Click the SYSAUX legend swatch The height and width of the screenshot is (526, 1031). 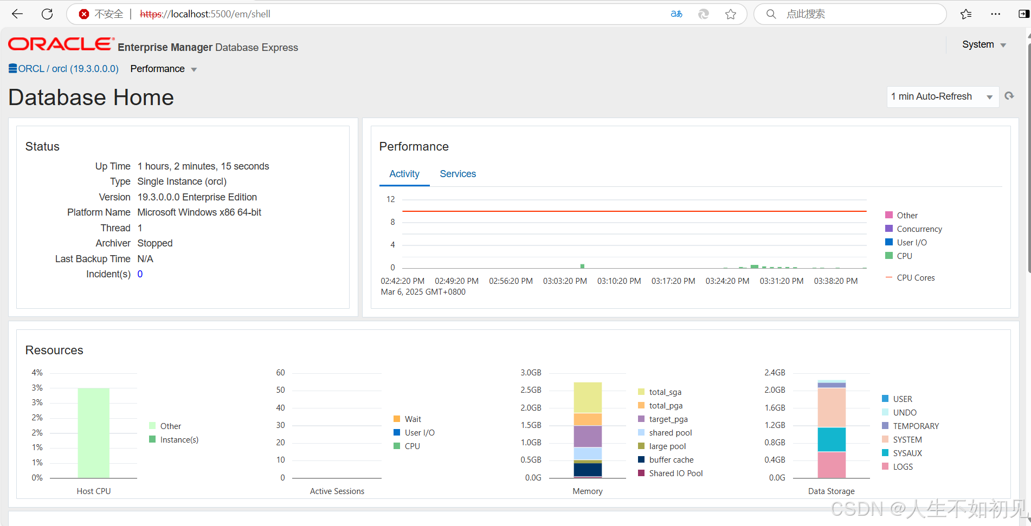[x=885, y=453]
